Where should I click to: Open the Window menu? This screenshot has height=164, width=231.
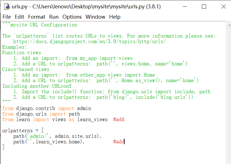95,17
